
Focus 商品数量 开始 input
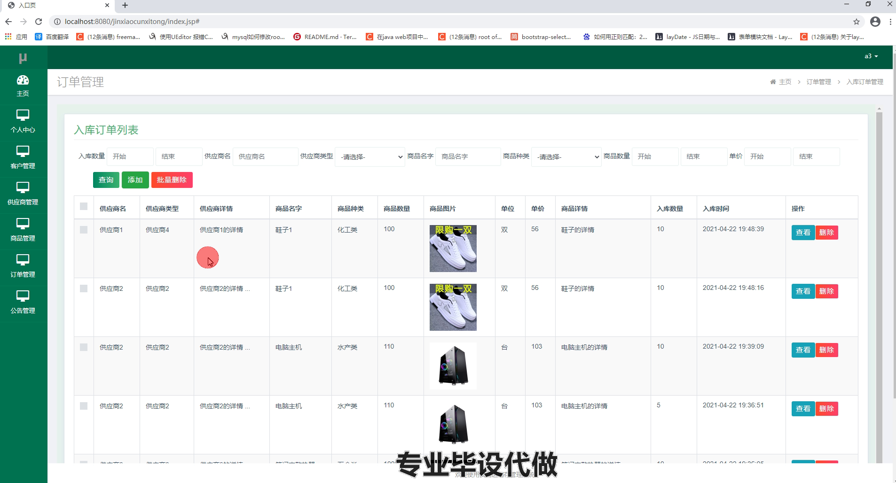point(655,156)
